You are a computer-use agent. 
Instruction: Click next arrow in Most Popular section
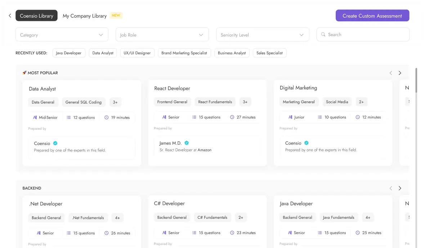(x=400, y=73)
